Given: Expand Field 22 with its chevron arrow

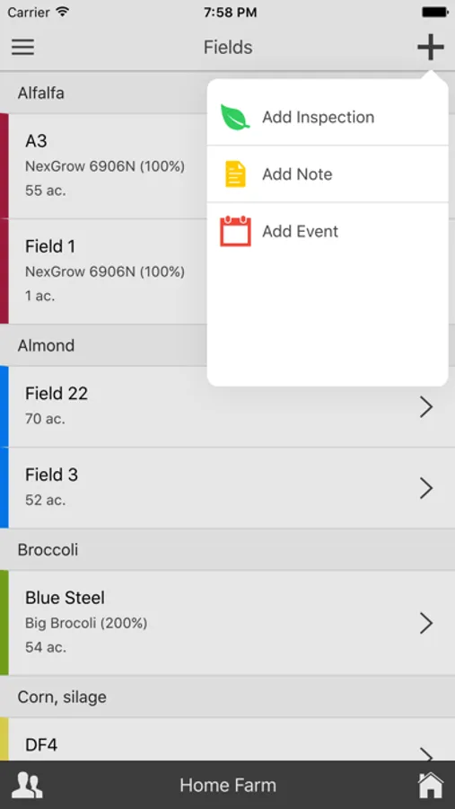Looking at the screenshot, I should 426,407.
